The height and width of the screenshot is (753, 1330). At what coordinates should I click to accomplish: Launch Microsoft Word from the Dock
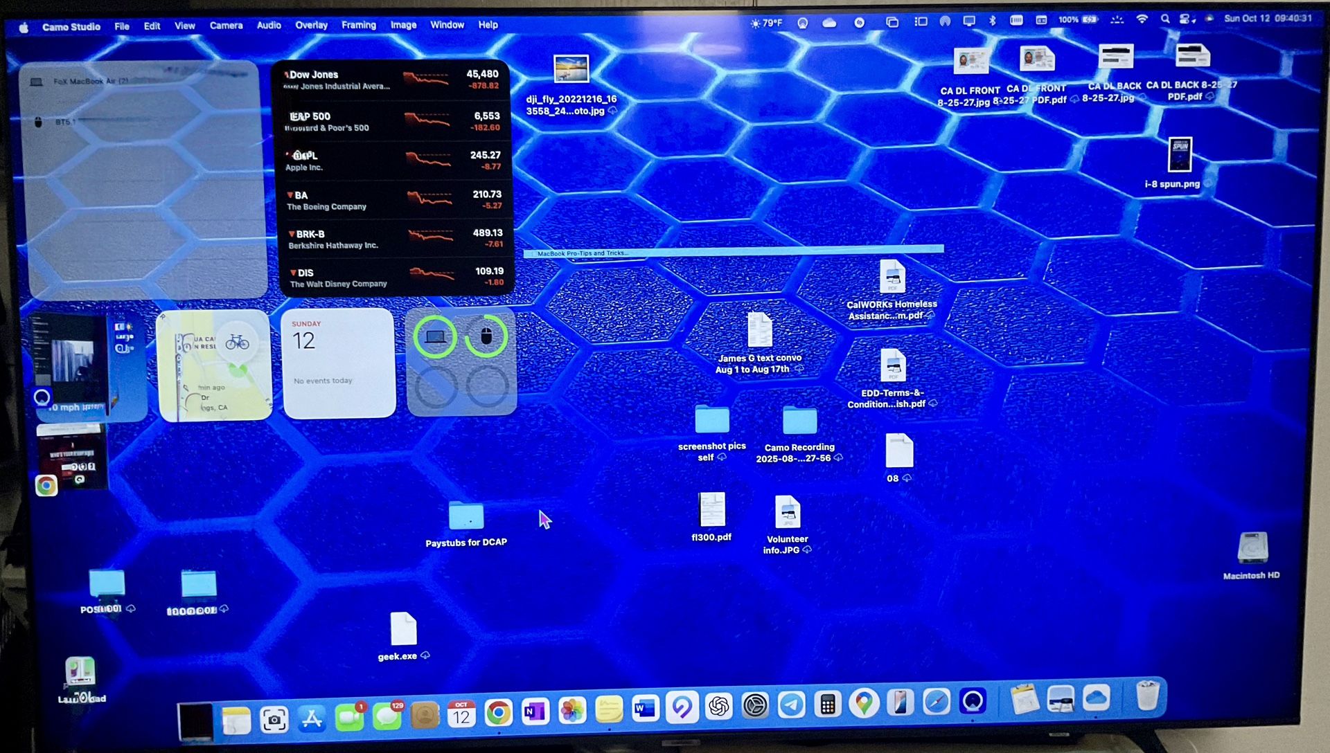[645, 709]
